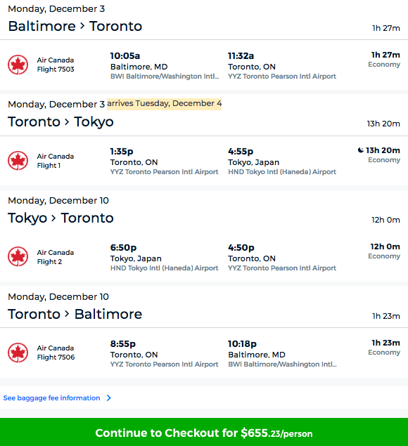Open See baggage fee information link

51,398
